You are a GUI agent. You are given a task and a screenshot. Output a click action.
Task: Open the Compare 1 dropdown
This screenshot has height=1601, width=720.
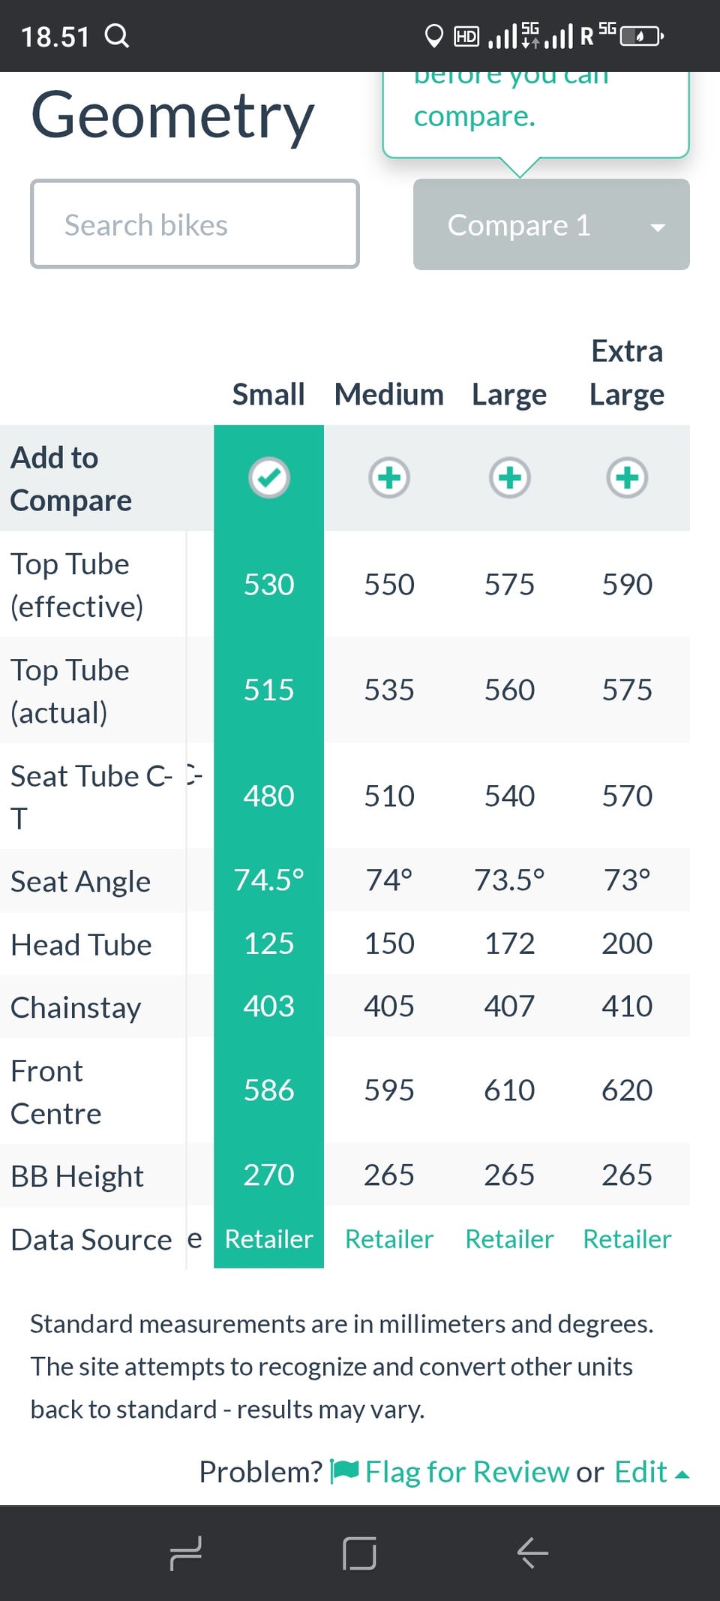pos(519,225)
